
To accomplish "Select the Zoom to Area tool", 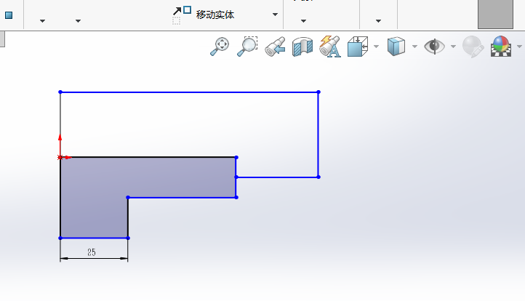I will tap(247, 47).
